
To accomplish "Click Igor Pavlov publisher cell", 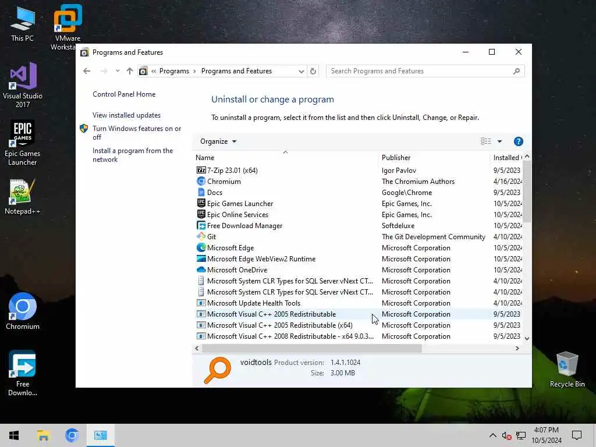I will click(x=399, y=171).
